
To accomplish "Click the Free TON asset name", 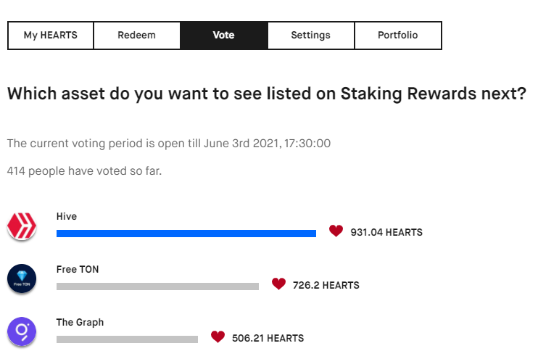I will pos(78,269).
